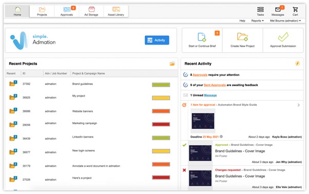The image size is (309, 194).
Task: Click Start or Continue Brief
Action: [x=202, y=41]
